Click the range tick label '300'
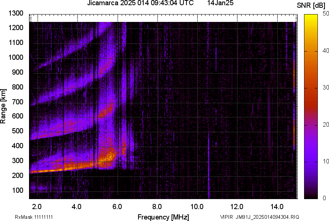This screenshot has height=221, width=329. (x=17, y=160)
